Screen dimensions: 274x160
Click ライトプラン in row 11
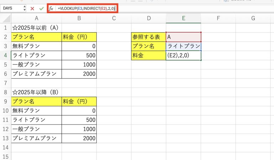[36, 120]
